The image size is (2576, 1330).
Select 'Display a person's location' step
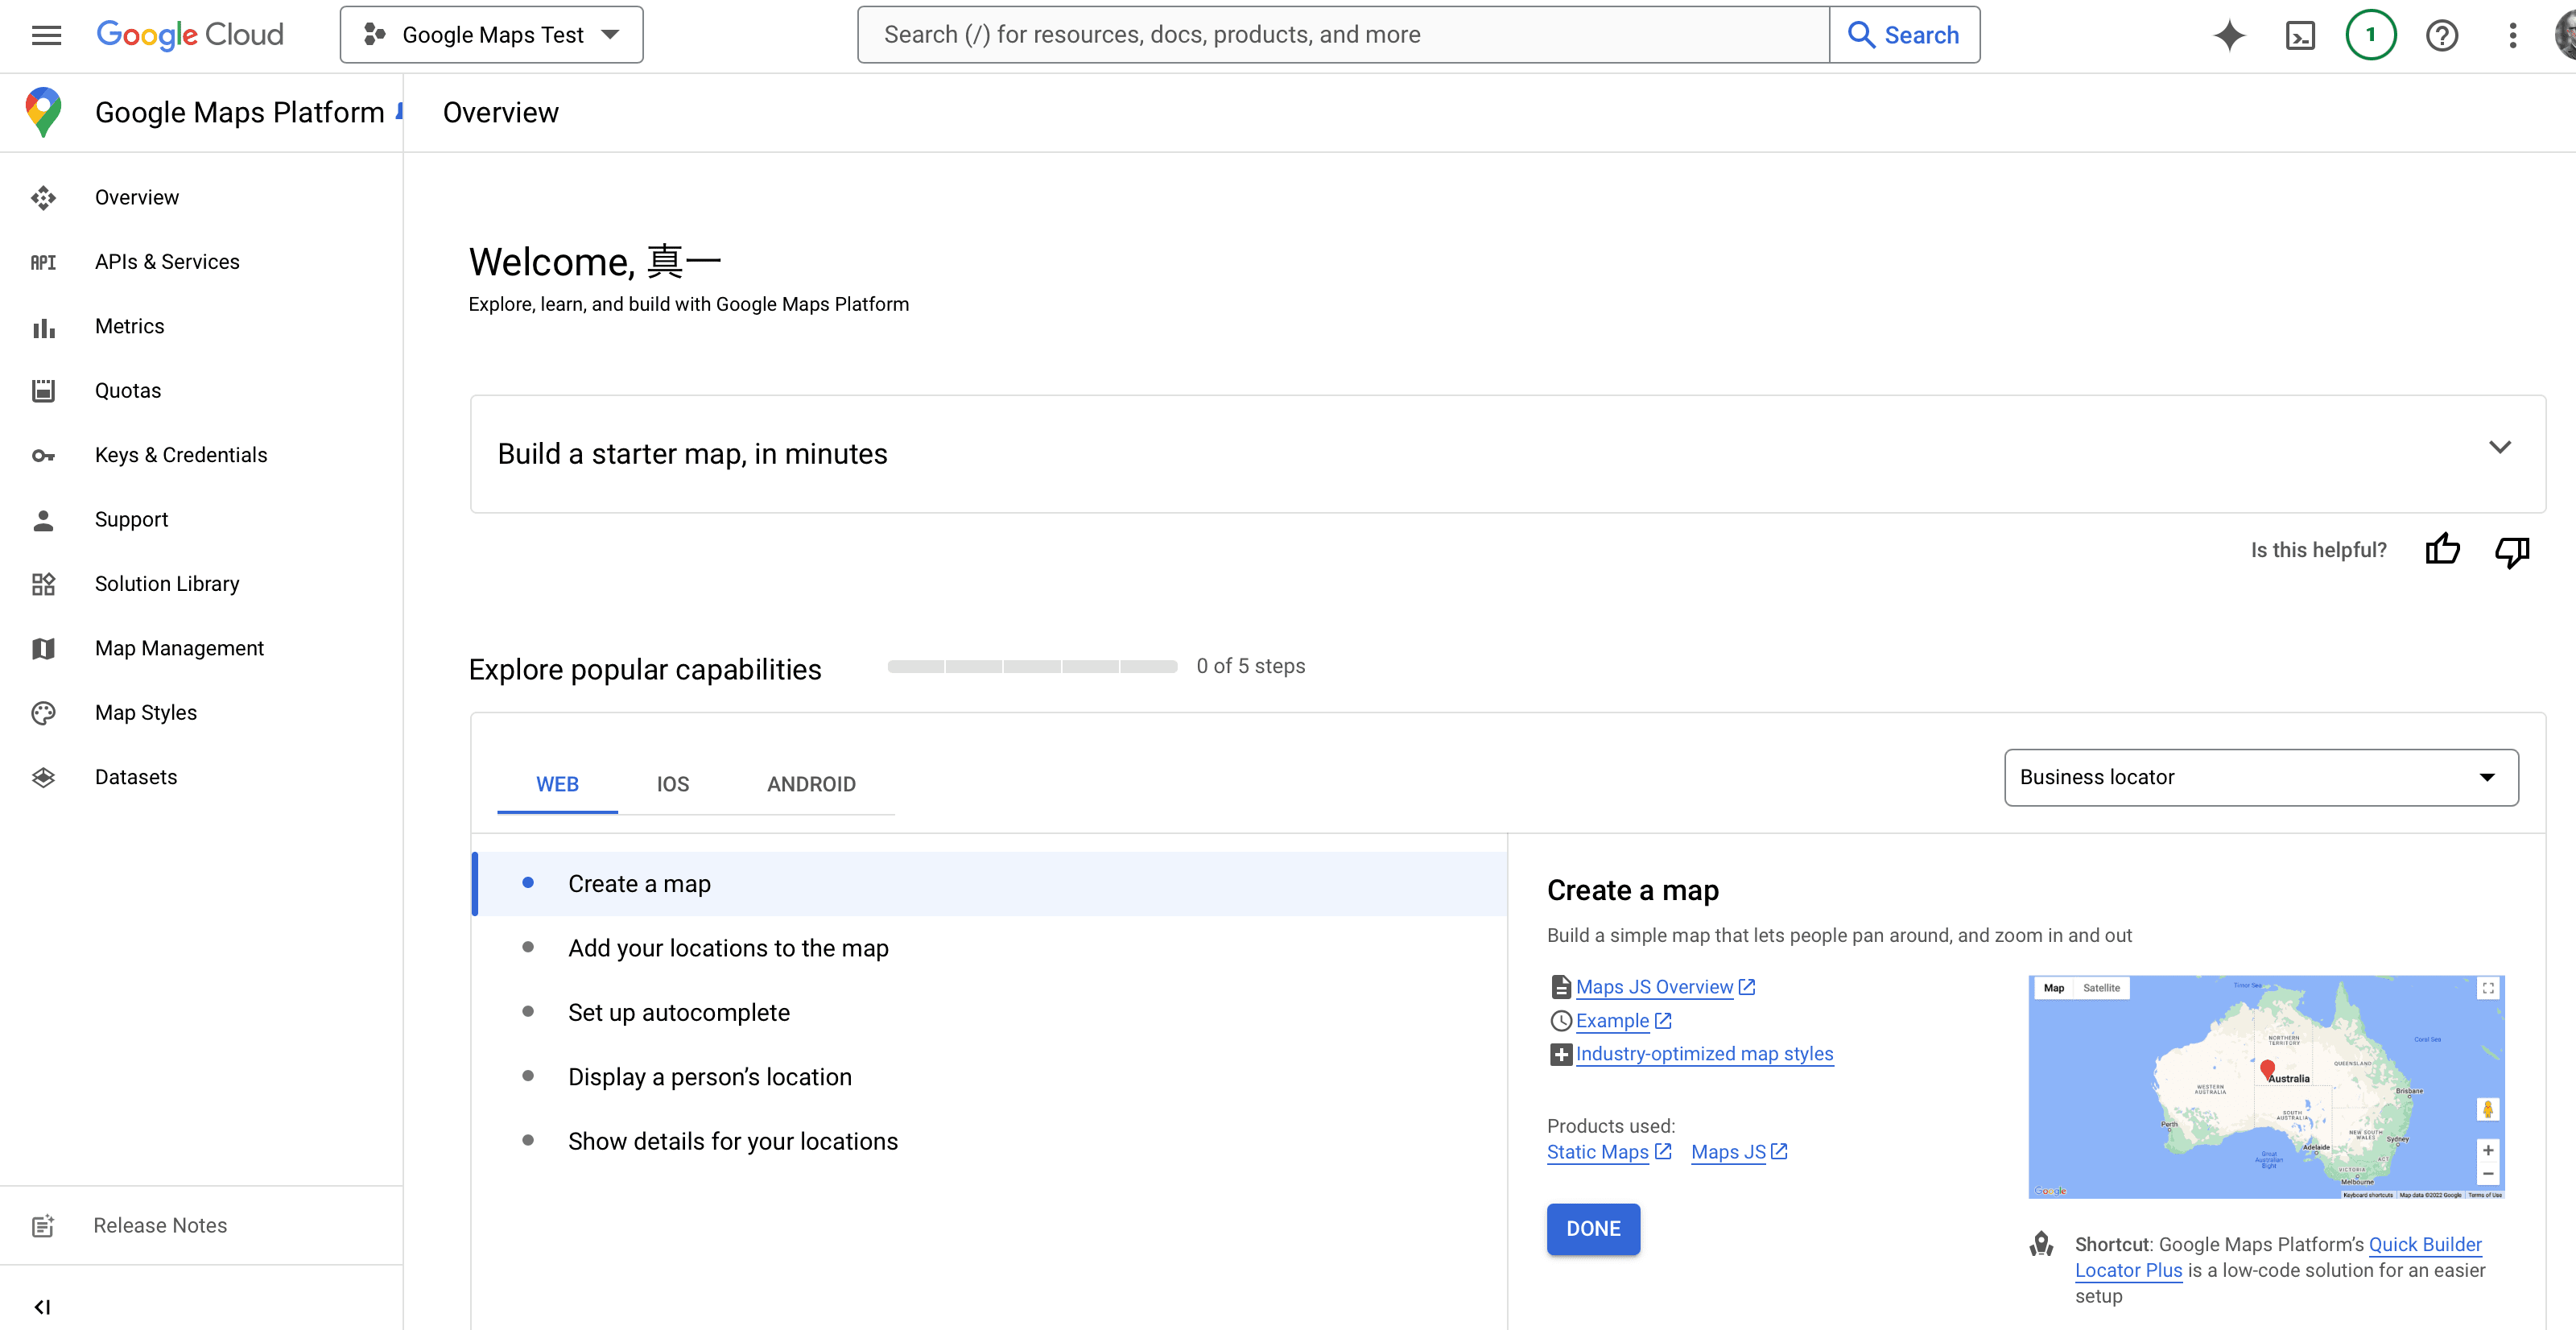click(x=710, y=1077)
